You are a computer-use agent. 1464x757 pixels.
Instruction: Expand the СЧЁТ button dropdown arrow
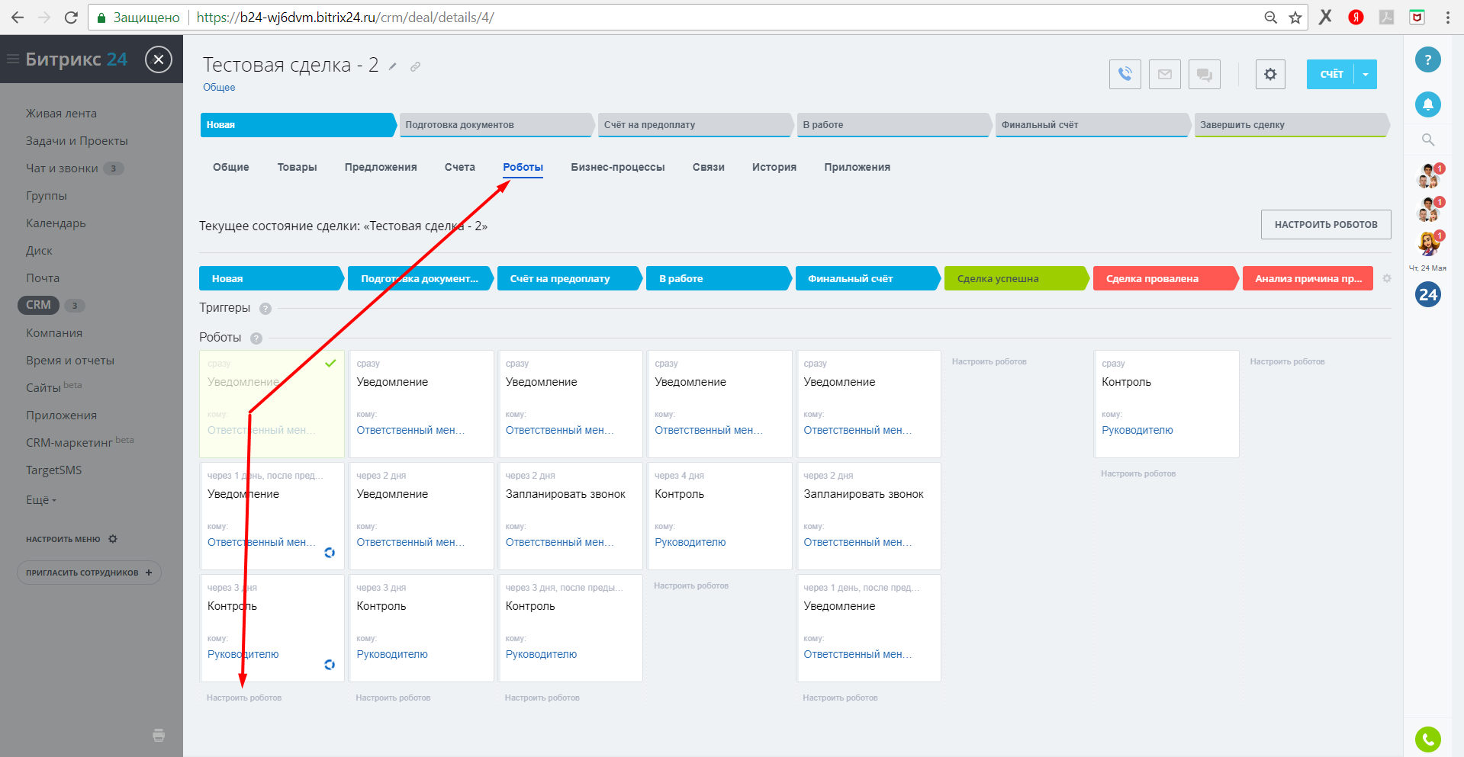click(x=1366, y=74)
